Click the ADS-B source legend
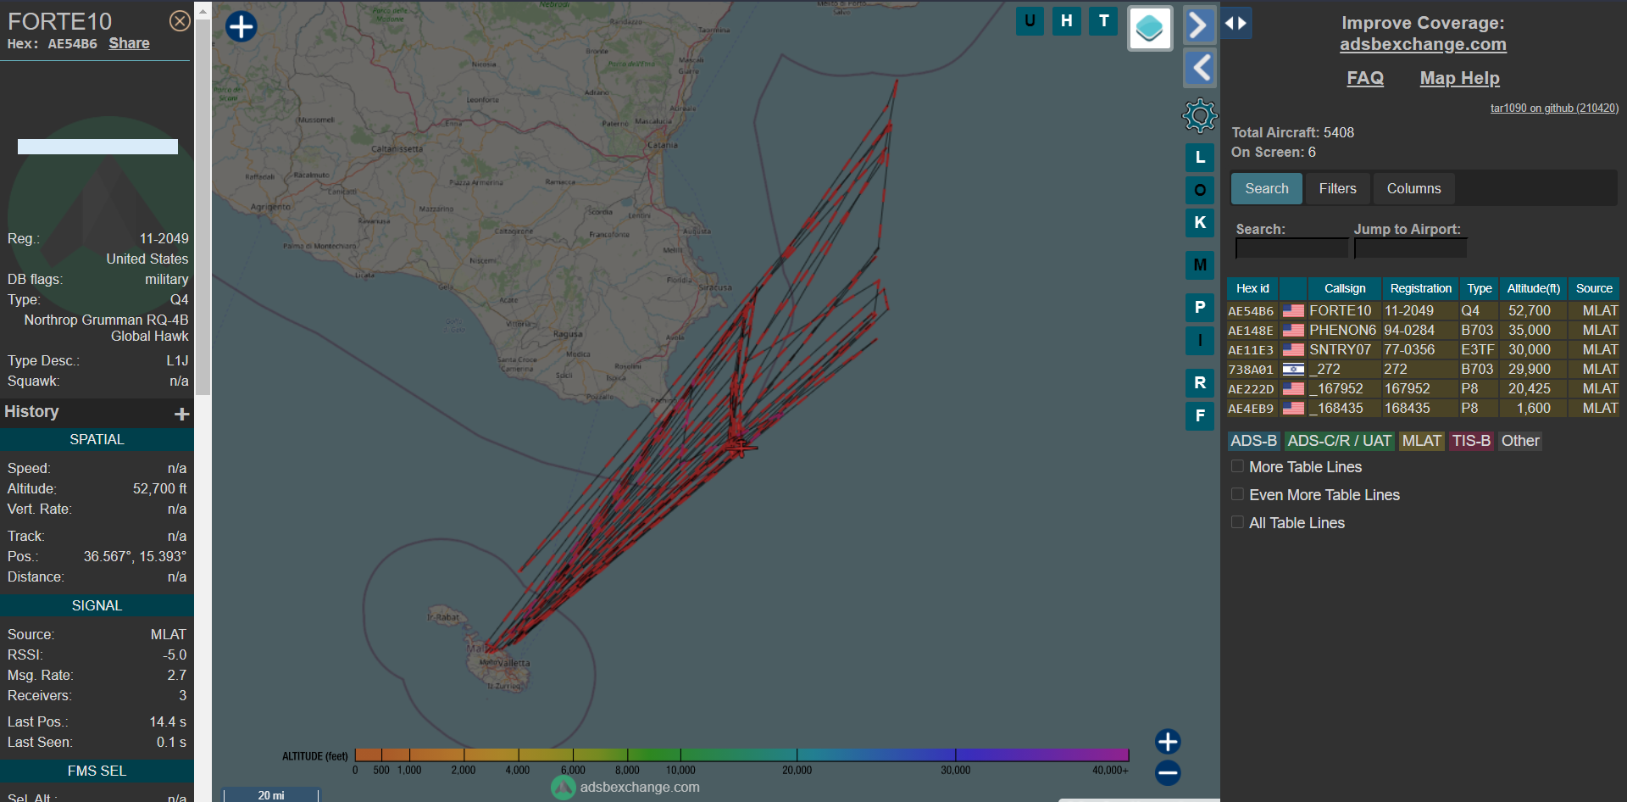This screenshot has width=1627, height=802. [x=1253, y=441]
